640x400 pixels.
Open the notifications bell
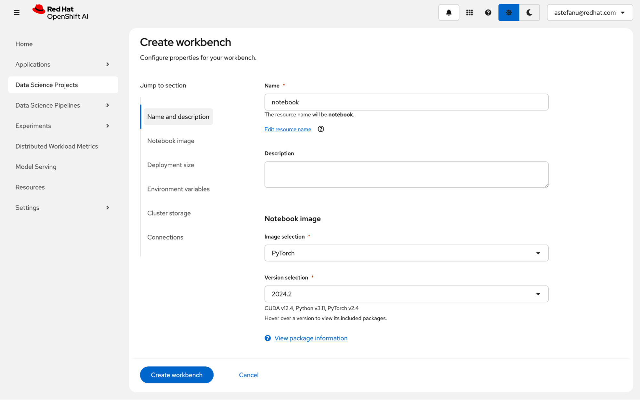point(449,12)
